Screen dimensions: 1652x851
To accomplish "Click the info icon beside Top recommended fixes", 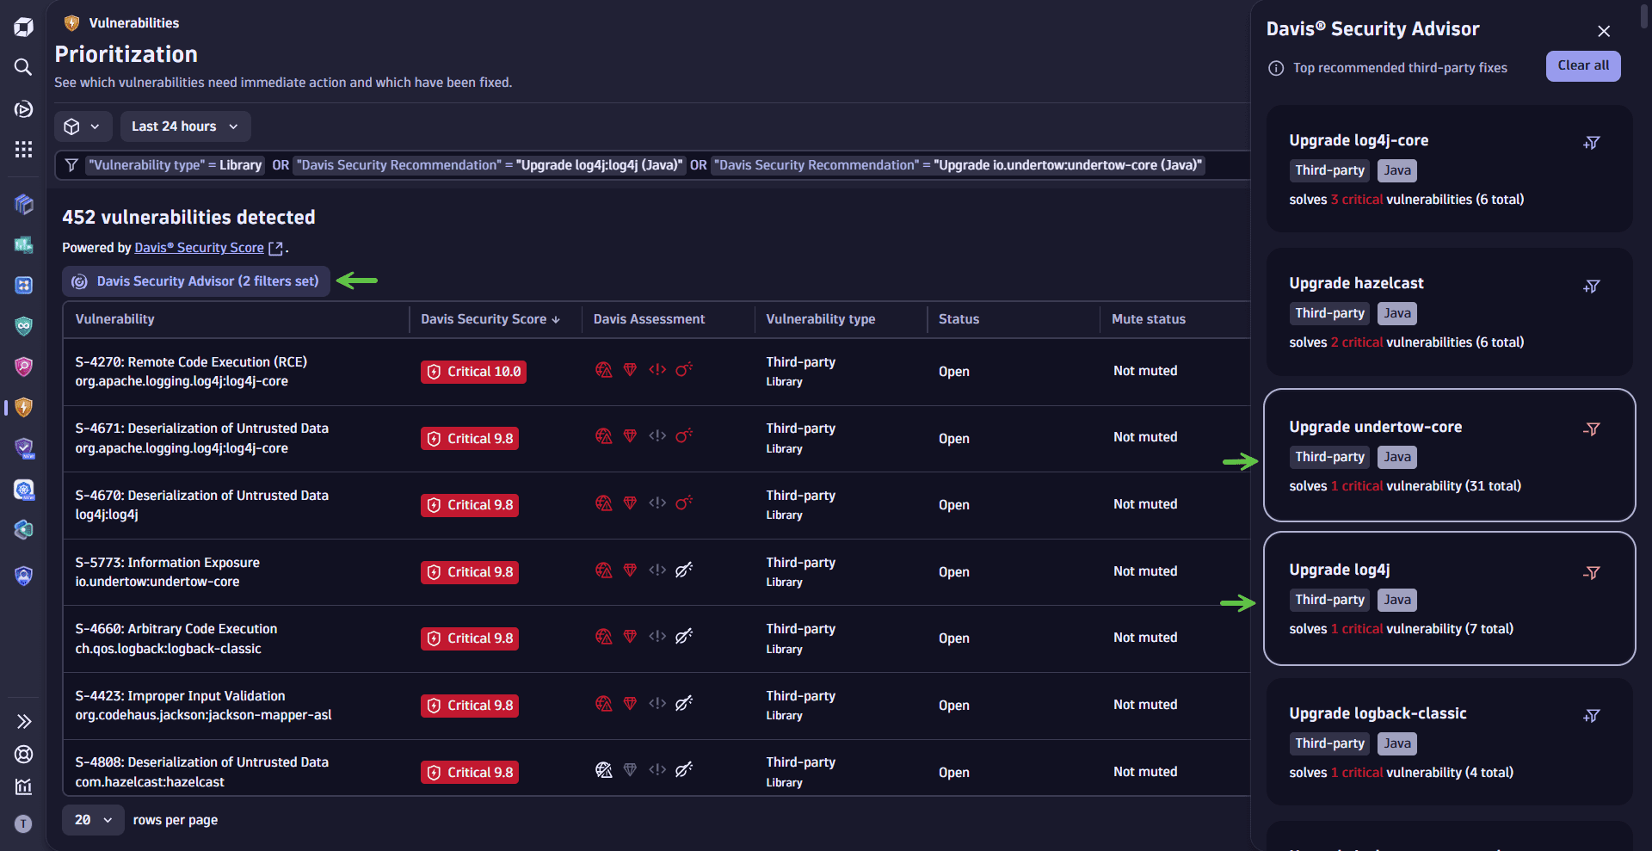I will pyautogui.click(x=1276, y=68).
